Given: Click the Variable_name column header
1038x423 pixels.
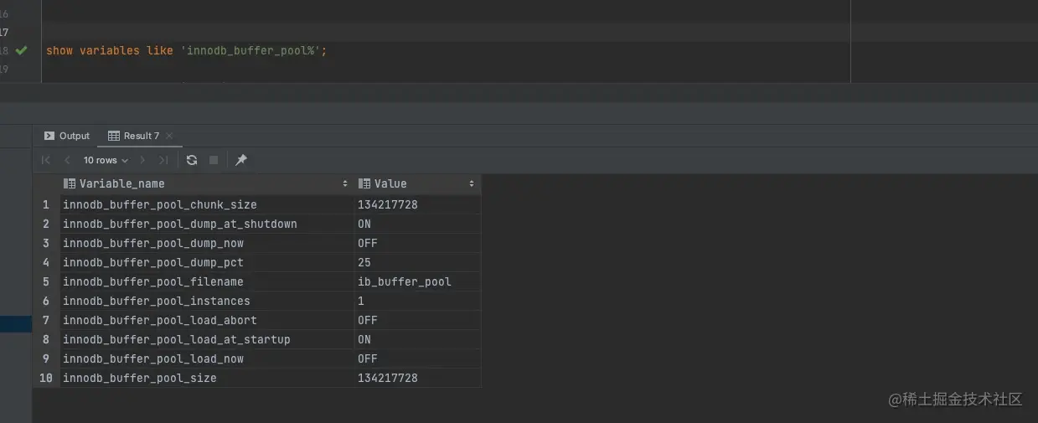Looking at the screenshot, I should (x=206, y=183).
